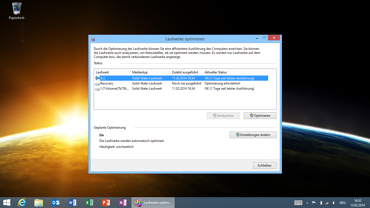This screenshot has width=370, height=208.
Task: Click the Schließen button
Action: (x=265, y=165)
